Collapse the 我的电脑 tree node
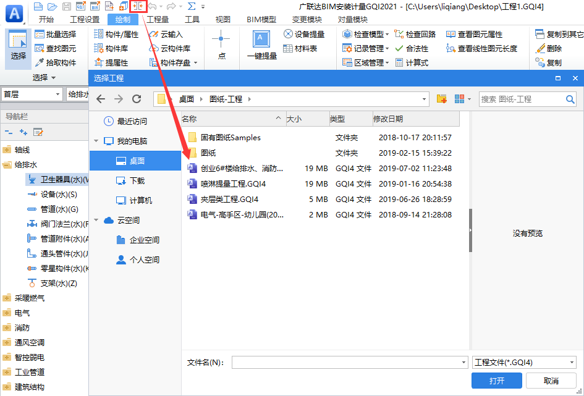The width and height of the screenshot is (584, 396). (x=96, y=141)
